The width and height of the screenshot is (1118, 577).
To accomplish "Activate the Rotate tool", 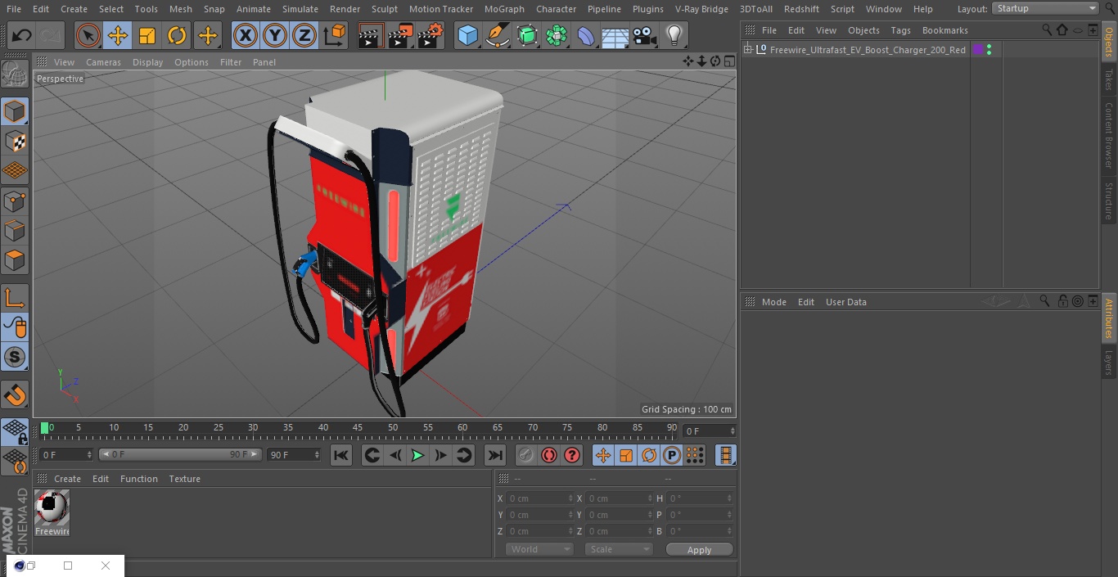I will pyautogui.click(x=177, y=35).
